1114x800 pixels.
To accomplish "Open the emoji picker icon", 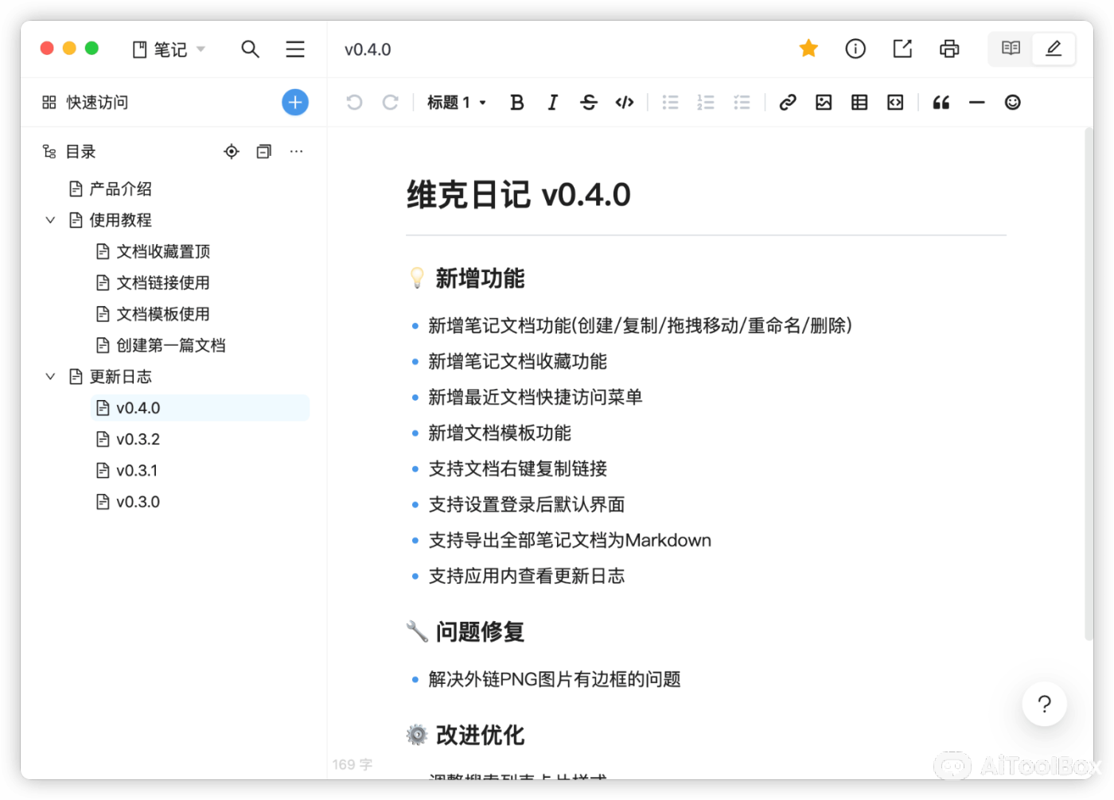I will tap(1012, 102).
